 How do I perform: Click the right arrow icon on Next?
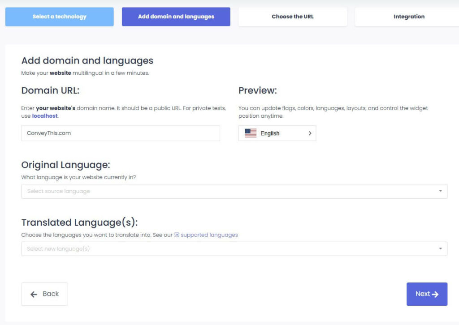(435, 294)
